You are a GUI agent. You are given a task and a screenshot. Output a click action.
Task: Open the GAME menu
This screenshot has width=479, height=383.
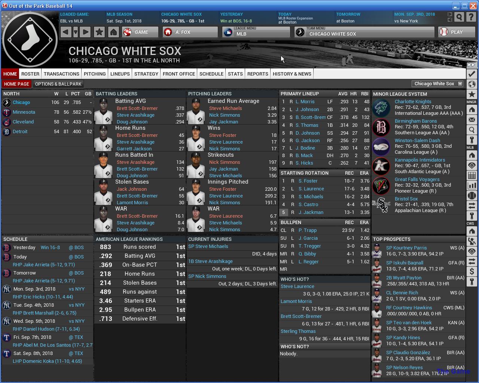[x=140, y=32]
